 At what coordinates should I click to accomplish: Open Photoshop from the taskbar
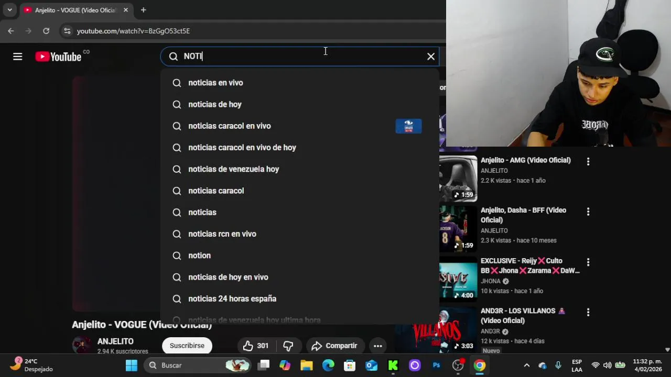pos(436,365)
